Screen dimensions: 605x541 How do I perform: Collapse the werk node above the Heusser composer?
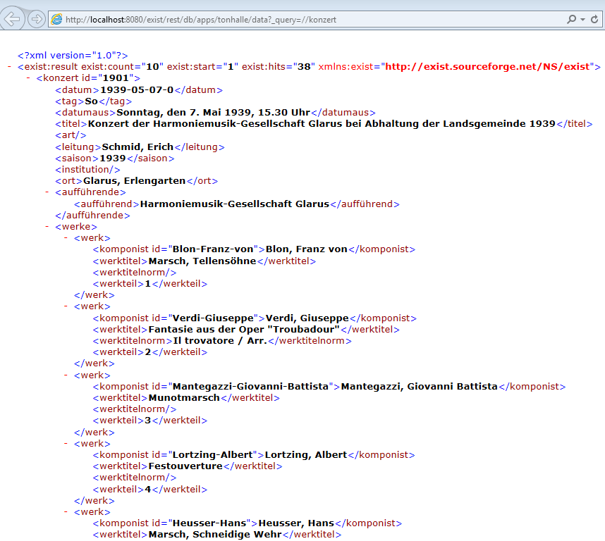[66, 512]
